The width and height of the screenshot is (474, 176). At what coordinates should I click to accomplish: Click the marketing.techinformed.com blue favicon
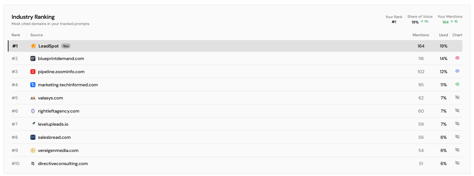33,85
